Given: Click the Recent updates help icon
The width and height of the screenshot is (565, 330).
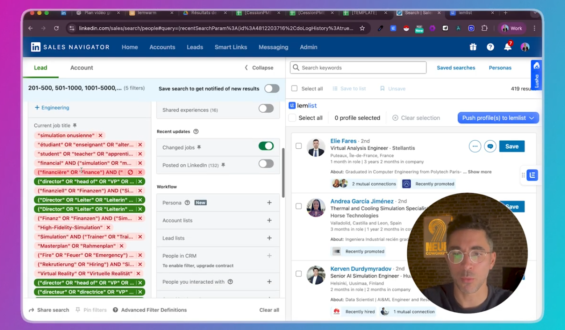Looking at the screenshot, I should [196, 131].
